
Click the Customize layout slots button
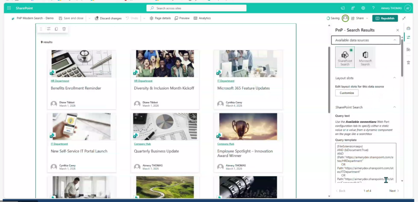click(347, 93)
